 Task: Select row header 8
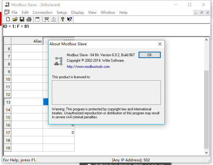coord(8,64)
